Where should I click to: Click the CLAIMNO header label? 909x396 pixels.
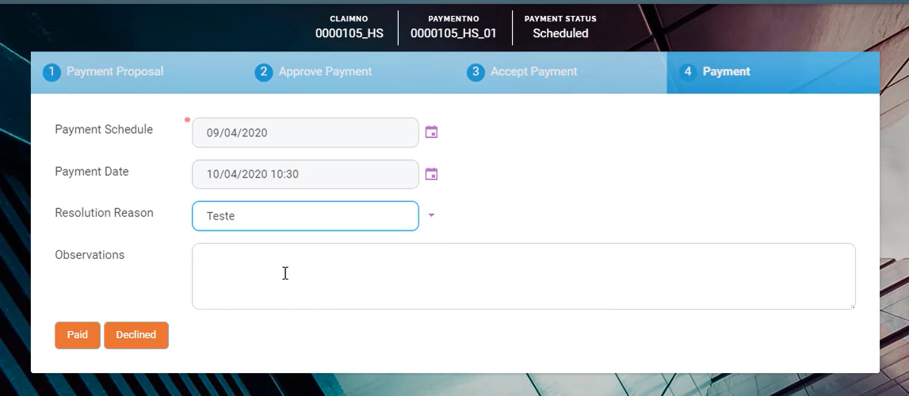349,18
